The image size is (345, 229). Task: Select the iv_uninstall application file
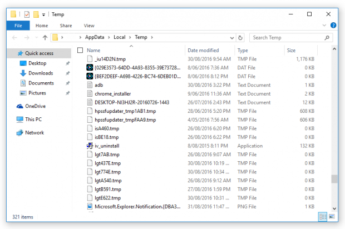107,146
